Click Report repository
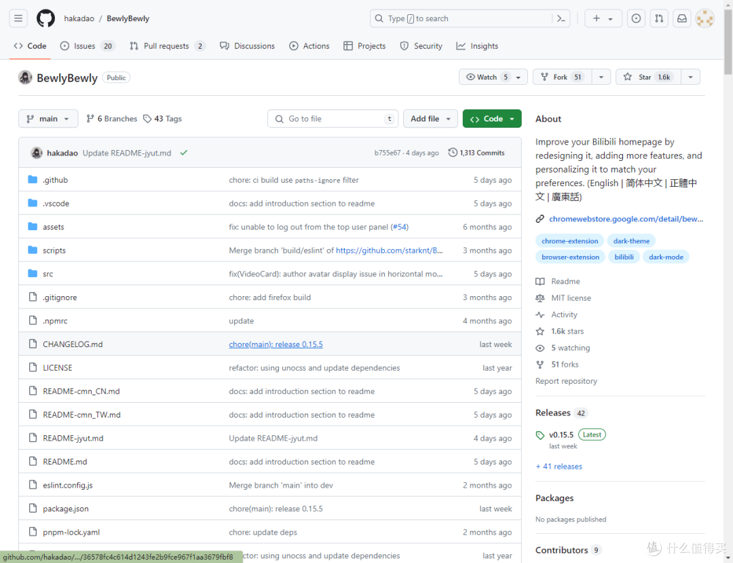 [x=566, y=381]
